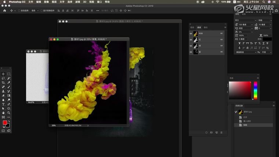Enable the 显示变换控件 checkbox
Screen dimensions: 279x157
point(41,11)
